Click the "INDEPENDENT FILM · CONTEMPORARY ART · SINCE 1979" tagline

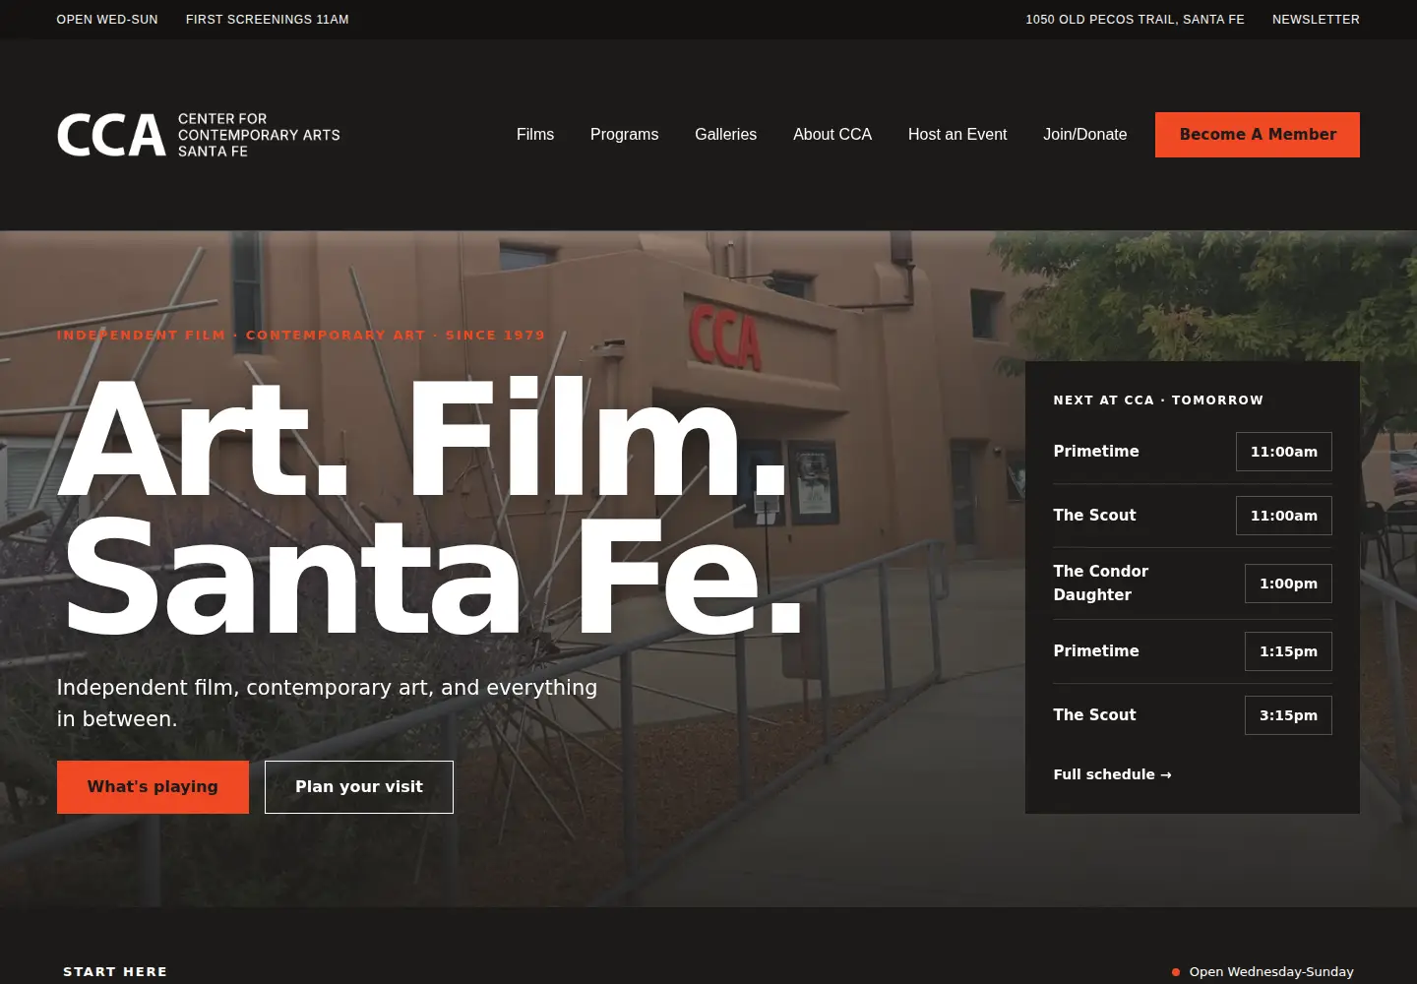click(301, 336)
